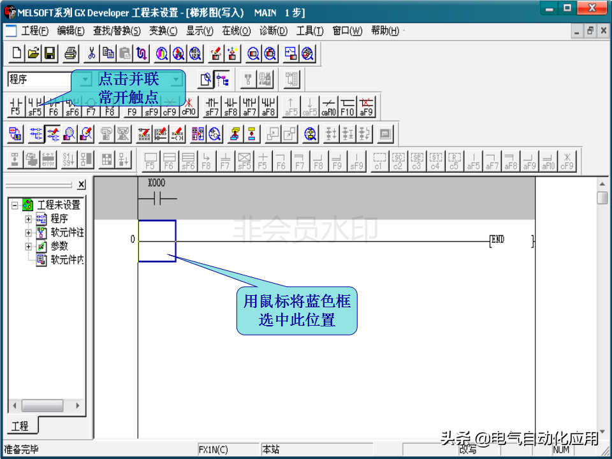Screen dimensions: 612x459
Task: Click tree panel horizontal scrollbar right arrow
Action: pyautogui.click(x=78, y=405)
